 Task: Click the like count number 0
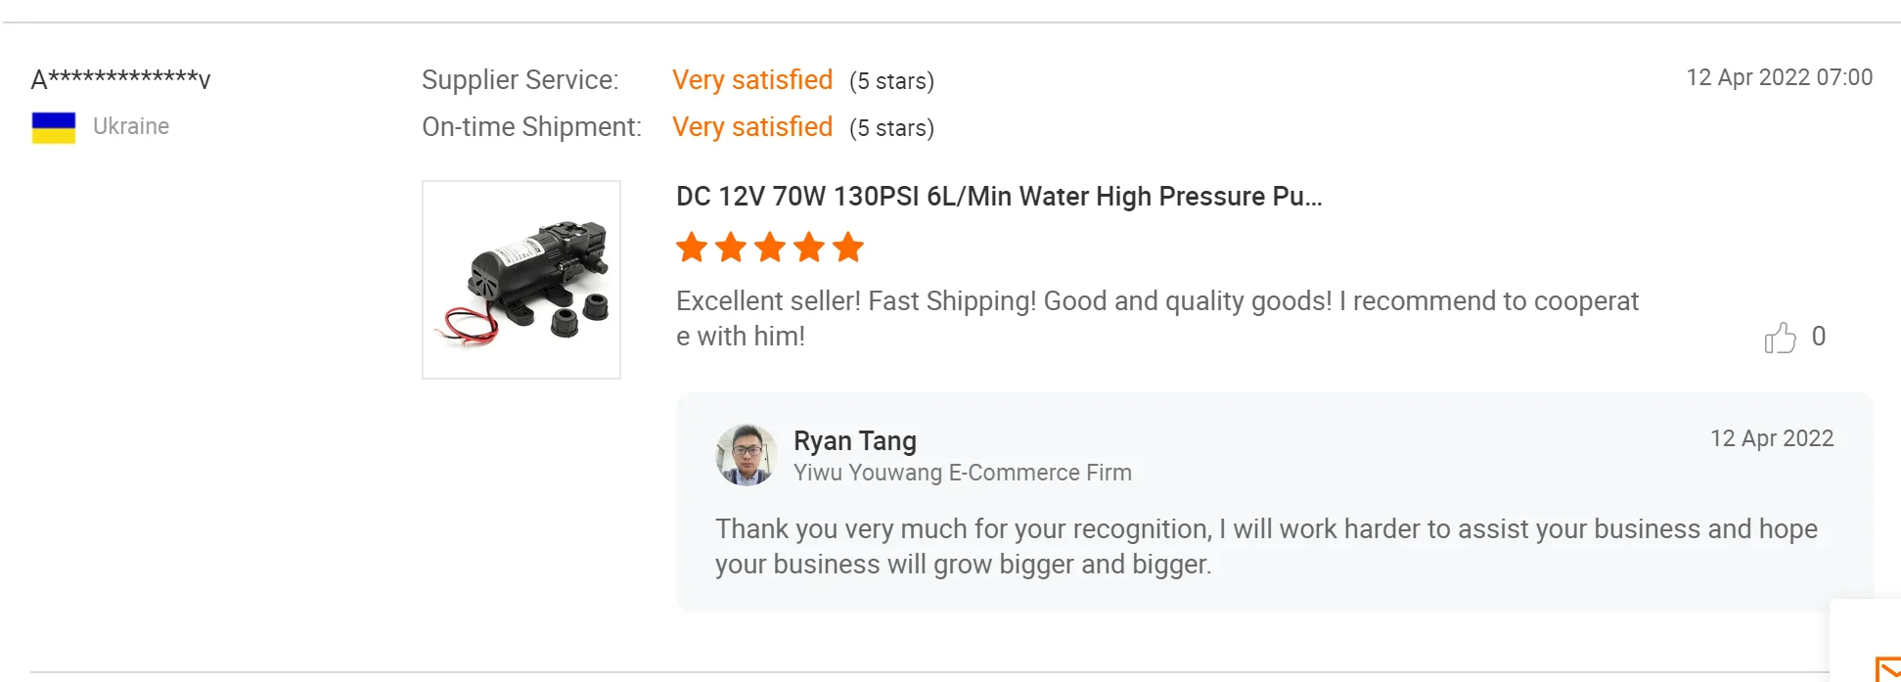[x=1818, y=337]
